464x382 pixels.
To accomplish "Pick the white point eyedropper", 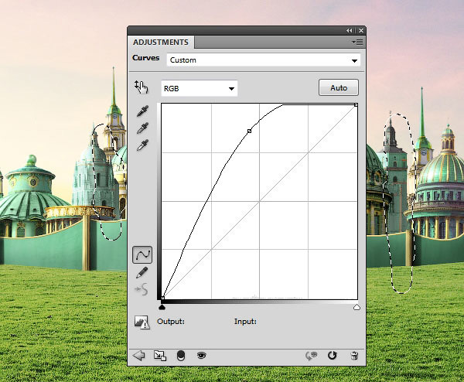I will pyautogui.click(x=142, y=145).
